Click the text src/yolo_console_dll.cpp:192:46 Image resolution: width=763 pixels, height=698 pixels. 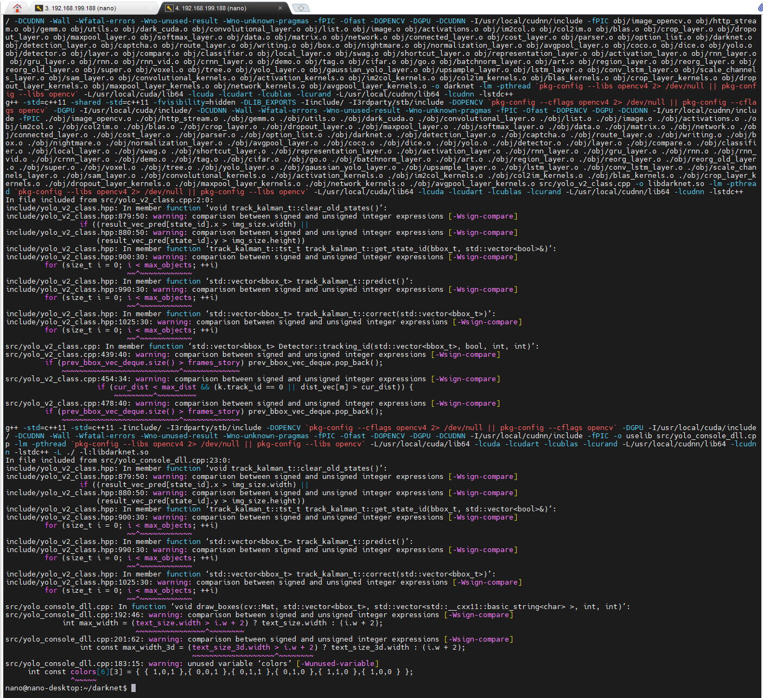pyautogui.click(x=75, y=614)
